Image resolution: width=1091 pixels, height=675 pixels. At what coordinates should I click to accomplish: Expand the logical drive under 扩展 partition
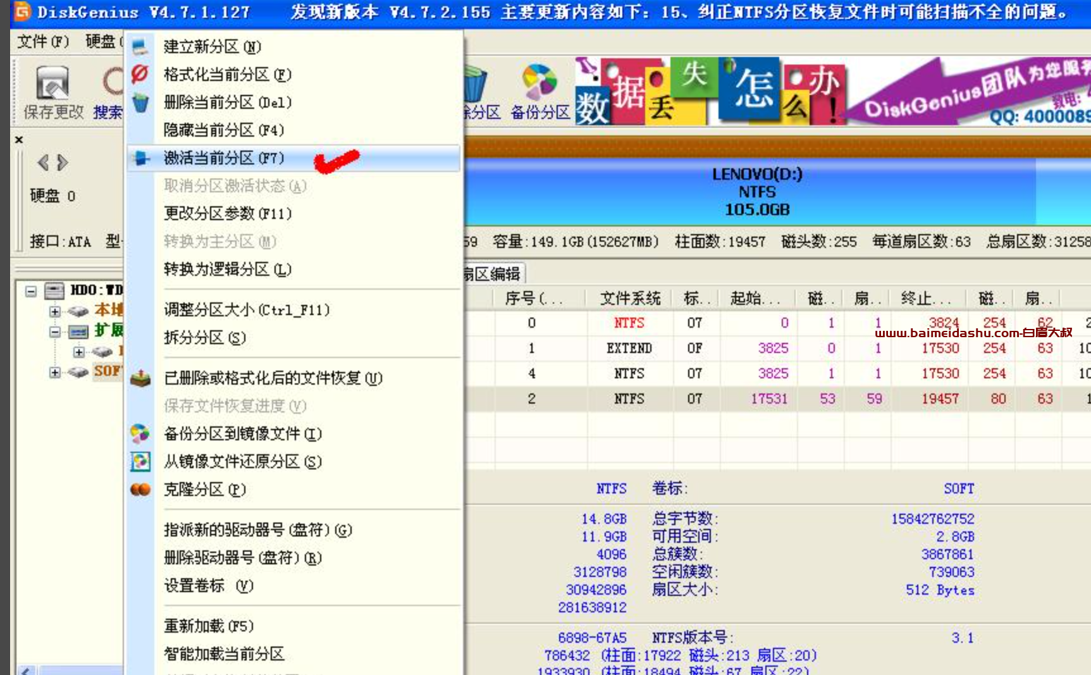(x=78, y=352)
